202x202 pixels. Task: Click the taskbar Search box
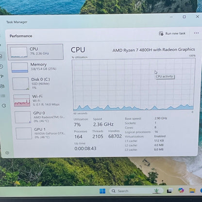pyautogui.click(x=136, y=191)
